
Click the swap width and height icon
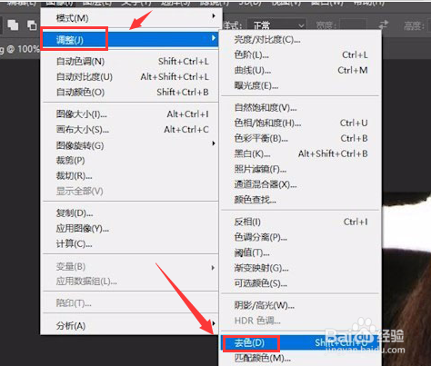click(384, 25)
